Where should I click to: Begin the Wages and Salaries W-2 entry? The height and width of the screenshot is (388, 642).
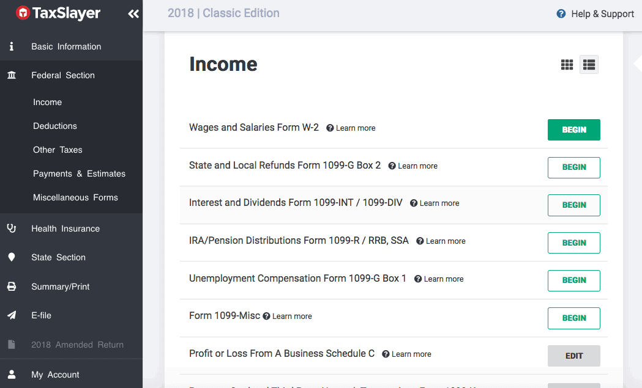click(573, 130)
